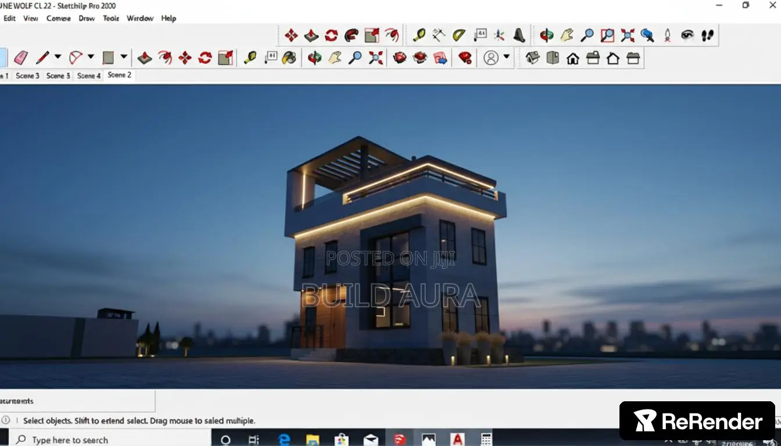The width and height of the screenshot is (781, 446).
Task: Open the Rectangle tool dropdown arrow
Action: [124, 57]
